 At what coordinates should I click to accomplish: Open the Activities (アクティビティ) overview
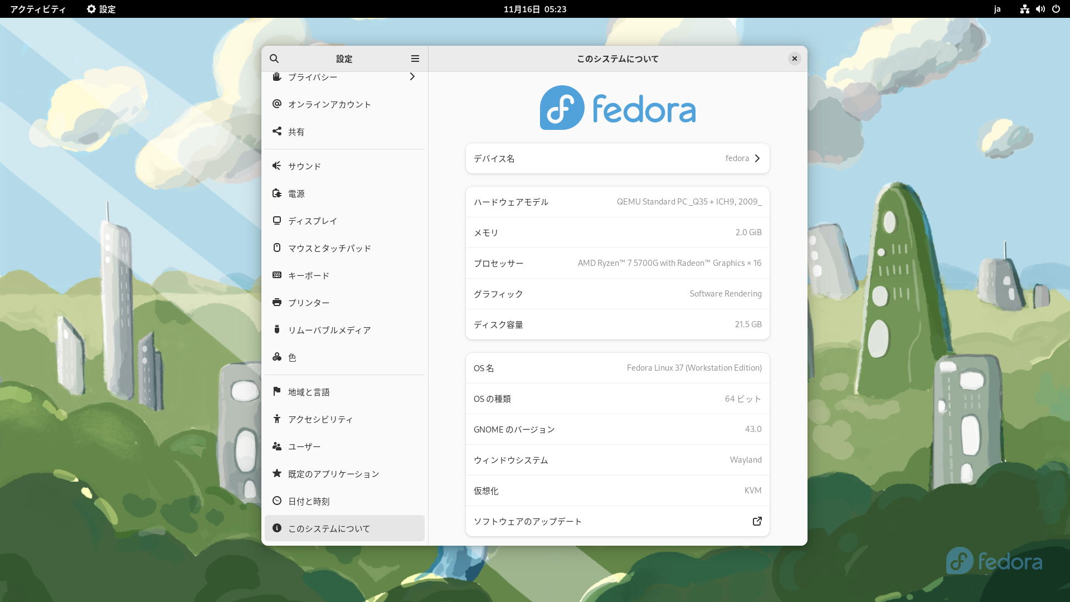(x=38, y=9)
